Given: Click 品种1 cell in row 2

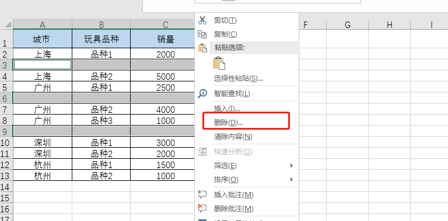Looking at the screenshot, I should click(101, 54).
